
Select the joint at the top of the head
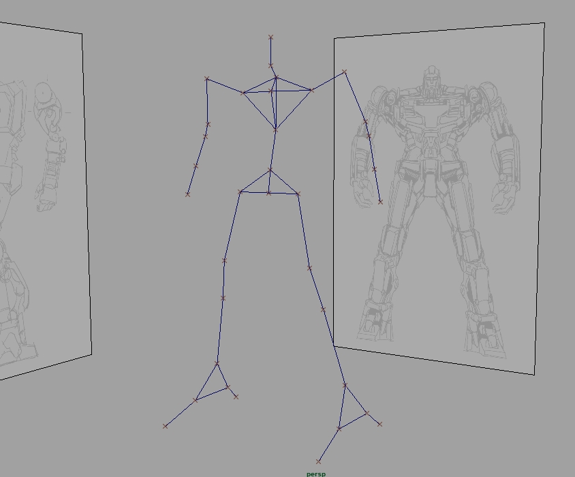[x=270, y=37]
